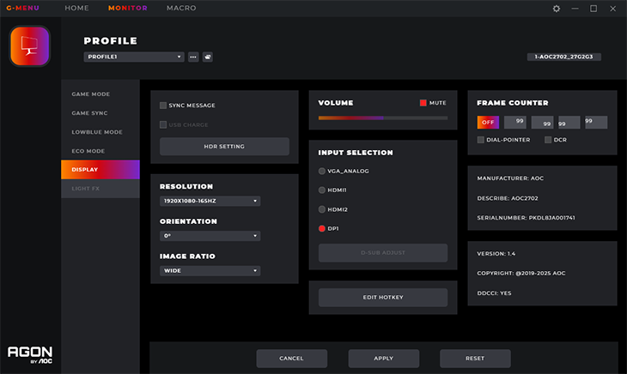The height and width of the screenshot is (374, 627).
Task: Click the G-MENU logo text
Action: [x=23, y=8]
